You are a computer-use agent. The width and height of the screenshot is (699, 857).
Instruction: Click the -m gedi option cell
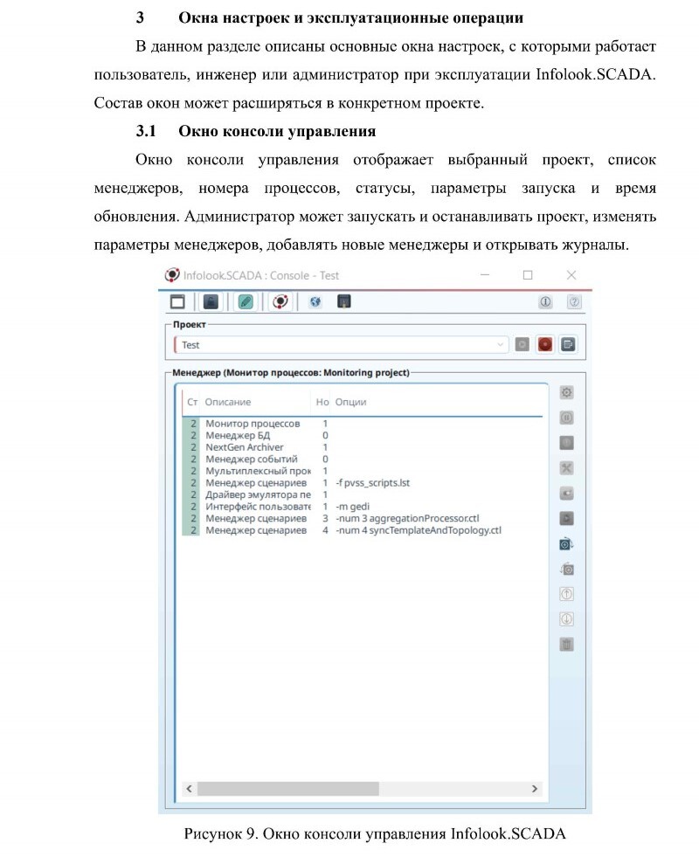352,507
